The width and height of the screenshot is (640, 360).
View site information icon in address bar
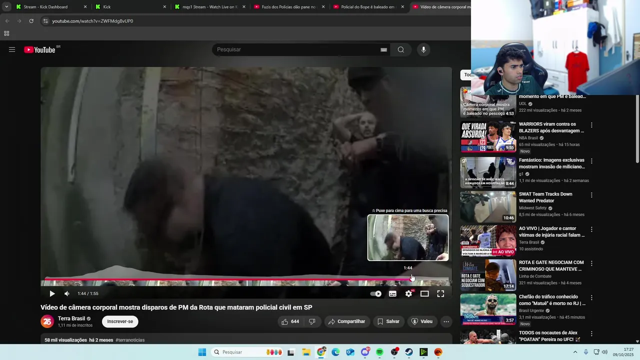45,21
